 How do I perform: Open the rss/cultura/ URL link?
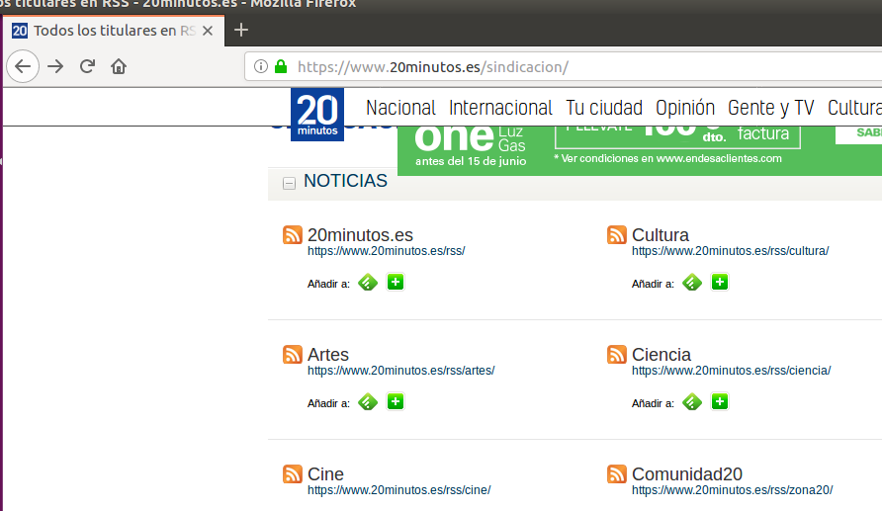click(x=730, y=251)
